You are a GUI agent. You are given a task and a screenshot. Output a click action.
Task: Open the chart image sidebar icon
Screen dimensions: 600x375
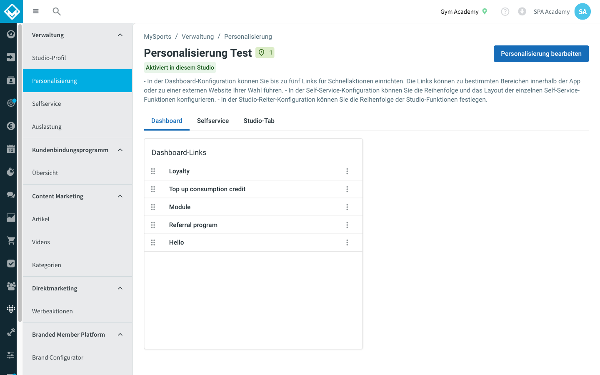click(11, 217)
